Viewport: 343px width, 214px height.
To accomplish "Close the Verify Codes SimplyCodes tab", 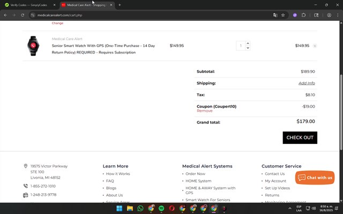I will (x=55, y=5).
